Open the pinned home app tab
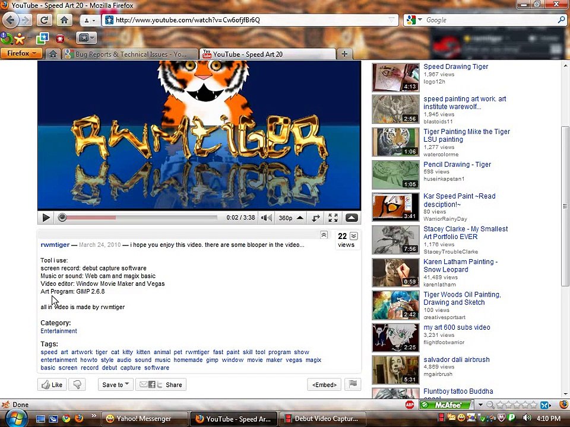The height and width of the screenshot is (427, 570). click(x=53, y=54)
